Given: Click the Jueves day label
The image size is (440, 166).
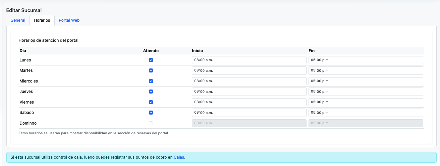Looking at the screenshot, I should click(26, 92).
